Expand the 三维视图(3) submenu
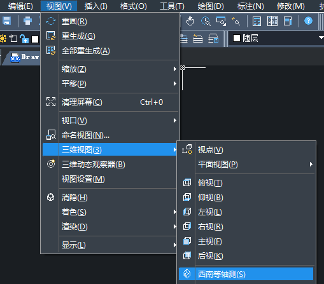Image resolution: width=324 pixels, height=284 pixels. (x=109, y=150)
